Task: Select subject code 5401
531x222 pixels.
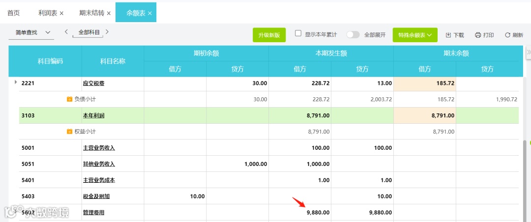Action: click(28, 180)
